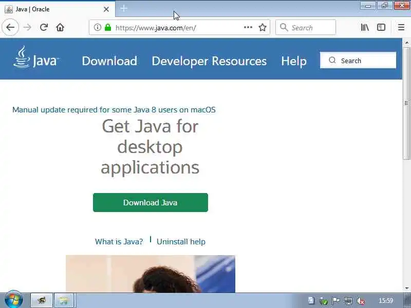Viewport: 411px width, 308px height.
Task: Focus the Firefox search box
Action: (306, 27)
